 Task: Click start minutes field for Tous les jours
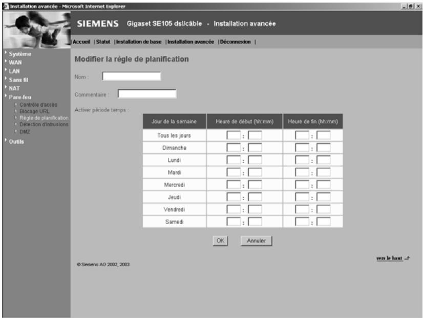(255, 135)
